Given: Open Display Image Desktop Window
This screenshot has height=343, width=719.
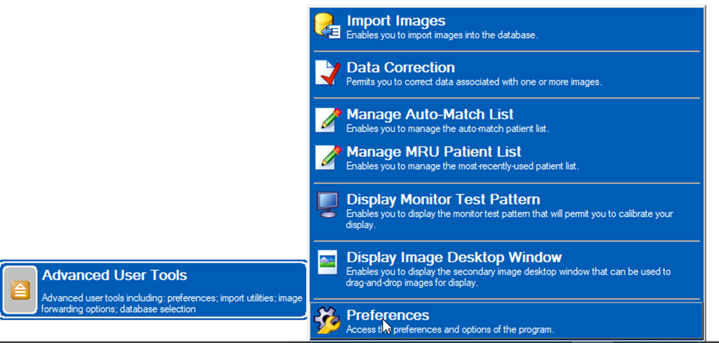Looking at the screenshot, I should (x=507, y=269).
